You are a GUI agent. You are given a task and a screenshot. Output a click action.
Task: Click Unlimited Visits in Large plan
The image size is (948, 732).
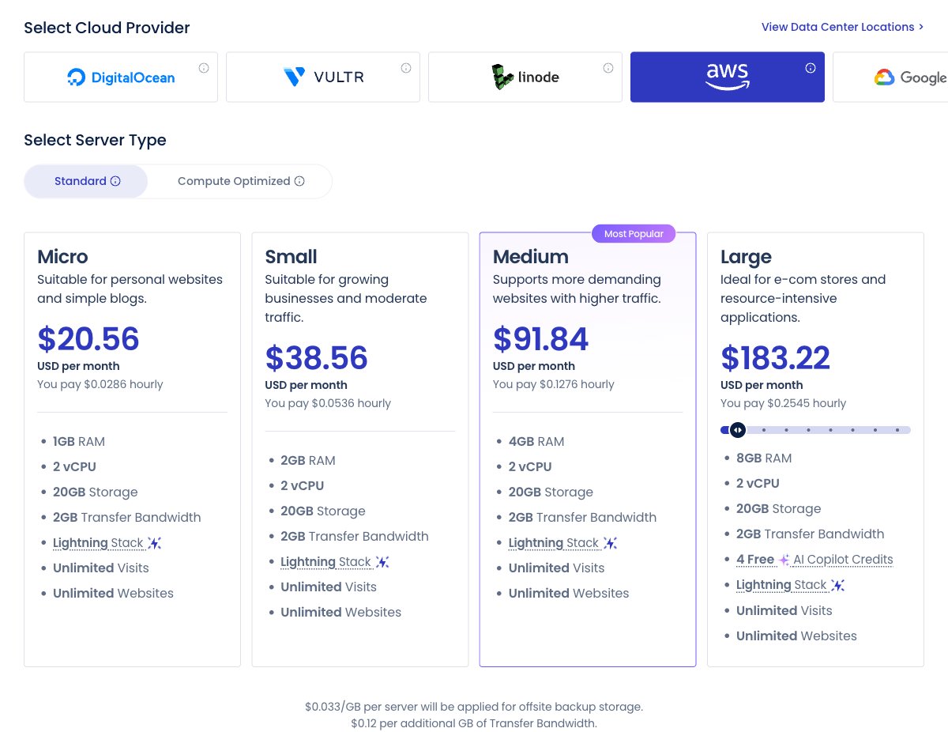coord(784,611)
